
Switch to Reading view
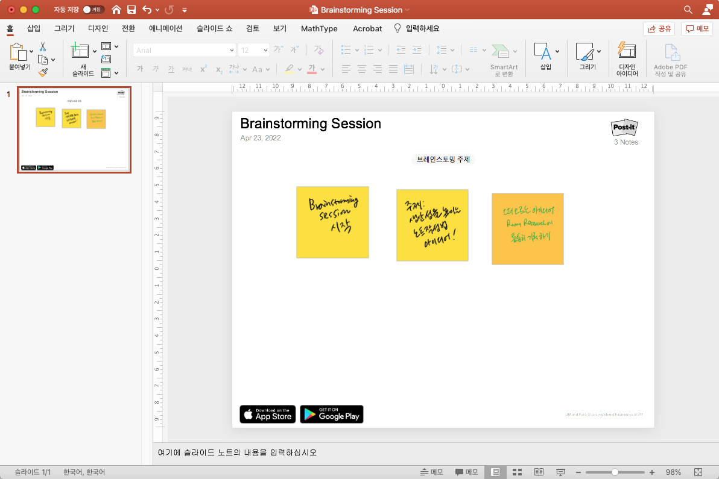coord(539,472)
